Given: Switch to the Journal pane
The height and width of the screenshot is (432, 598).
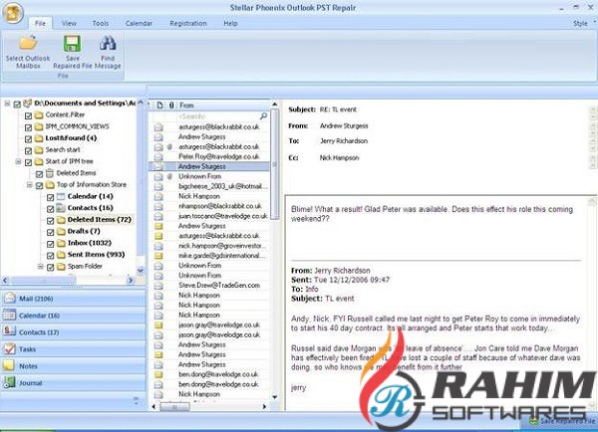Looking at the screenshot, I should tap(73, 383).
